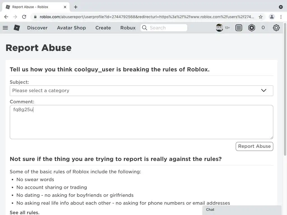
Task: Click the browser forward arrow
Action: [15, 17]
